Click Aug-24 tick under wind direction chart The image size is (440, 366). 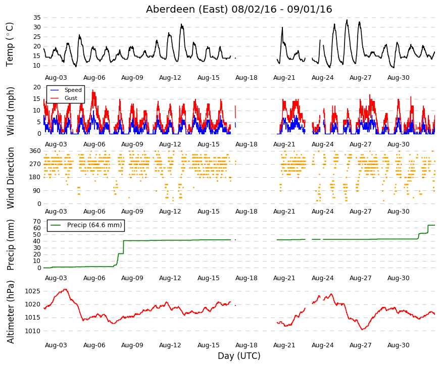322,212
